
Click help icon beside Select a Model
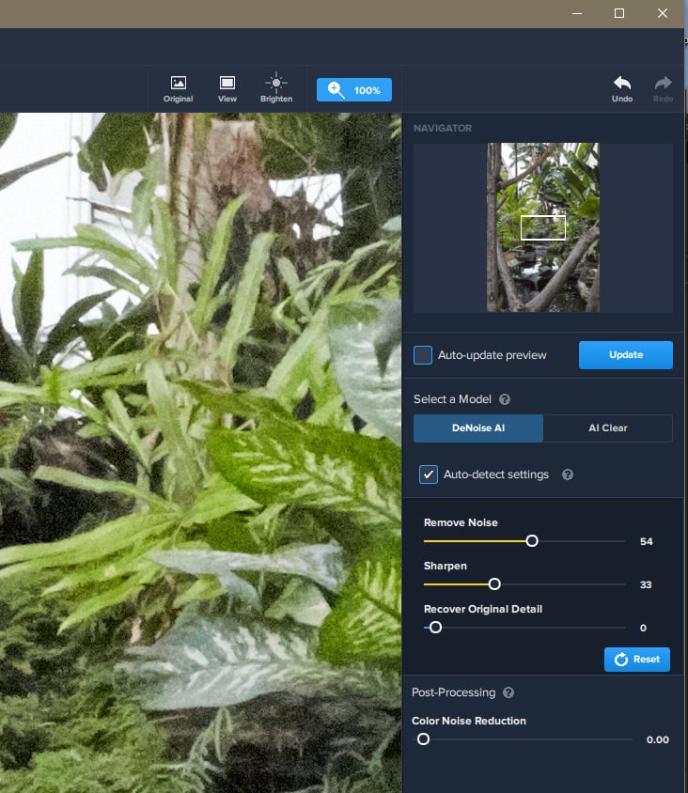point(505,399)
